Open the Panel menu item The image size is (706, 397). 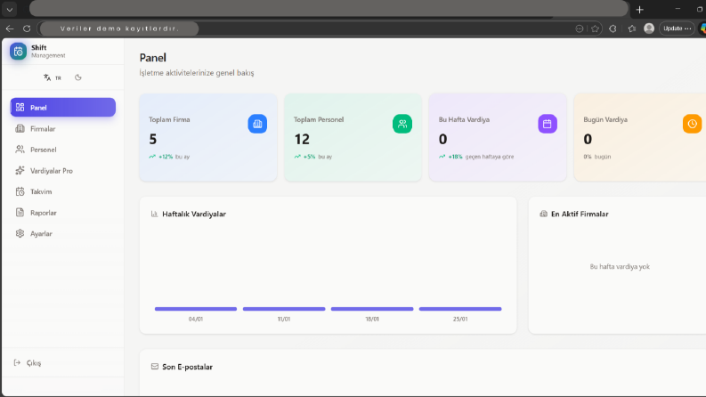point(62,108)
